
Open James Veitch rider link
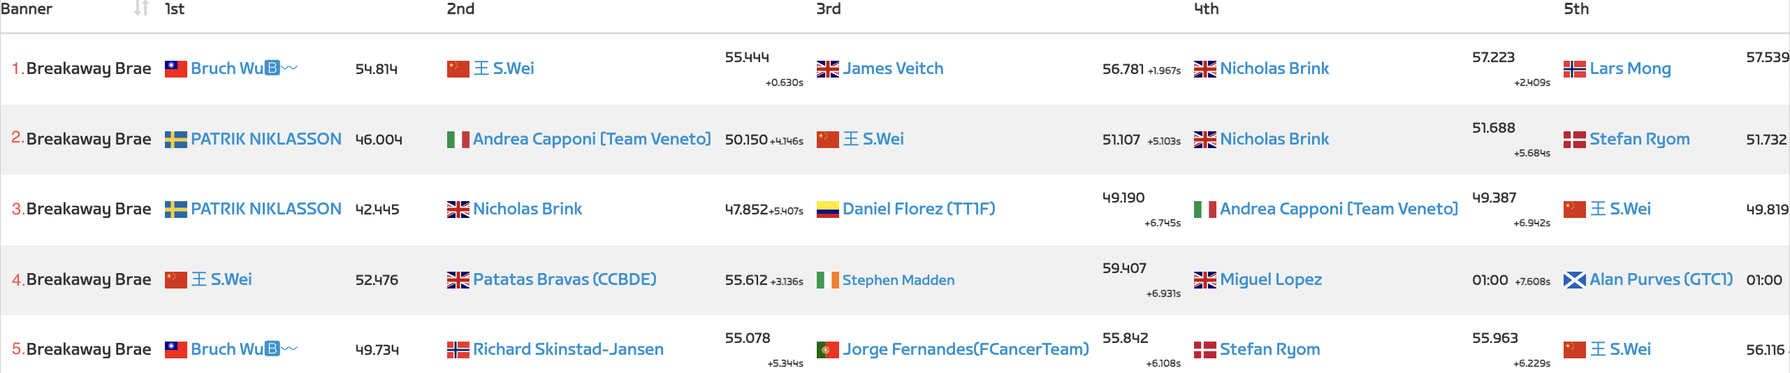pos(893,68)
